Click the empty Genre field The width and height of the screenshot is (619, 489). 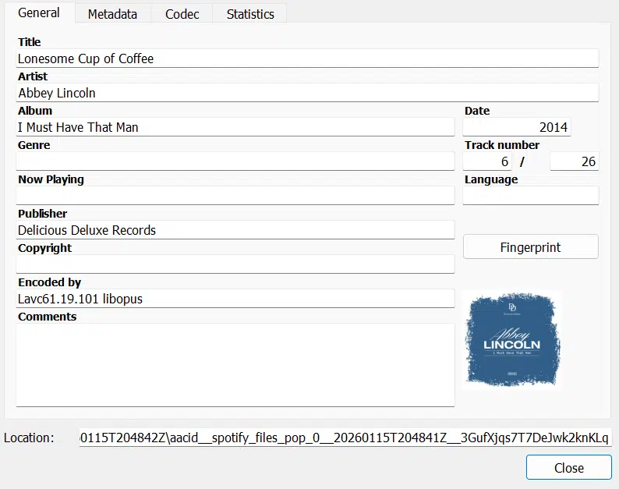tap(235, 161)
